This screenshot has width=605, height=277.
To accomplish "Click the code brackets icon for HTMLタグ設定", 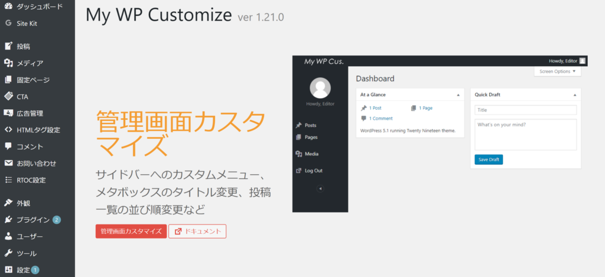I will (x=8, y=130).
